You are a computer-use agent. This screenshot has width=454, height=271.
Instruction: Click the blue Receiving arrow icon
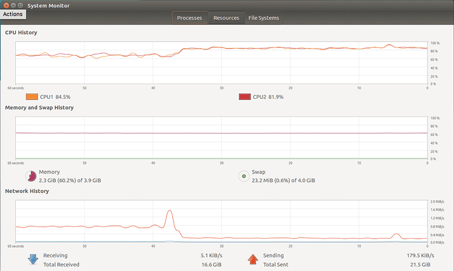tap(33, 259)
